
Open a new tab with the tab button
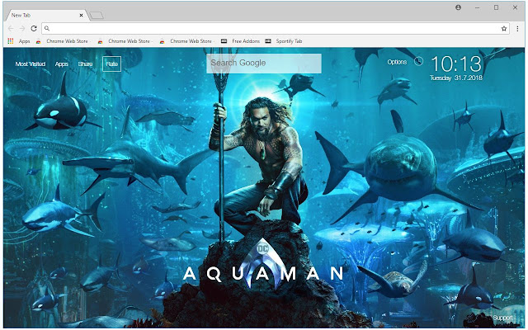97,15
